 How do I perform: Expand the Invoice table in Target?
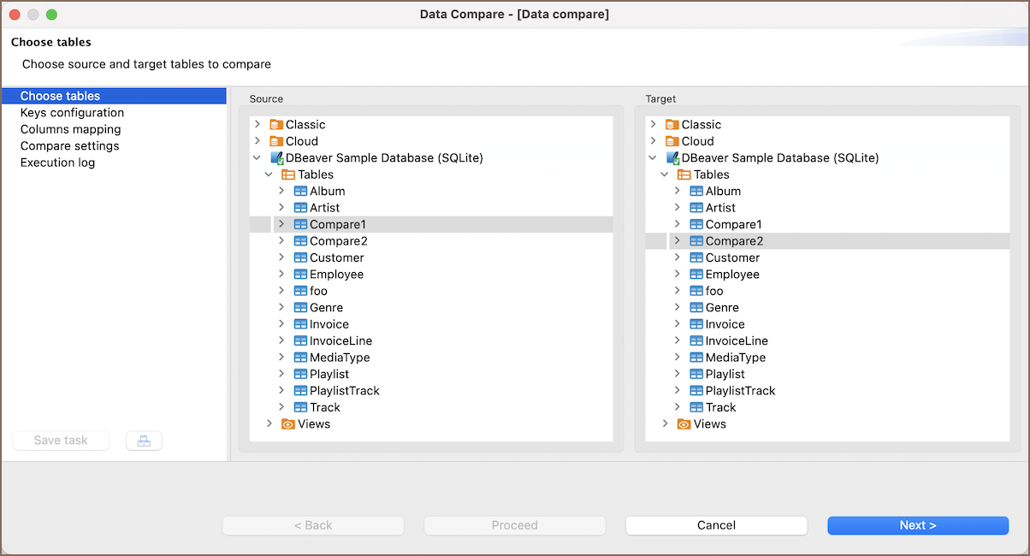[x=677, y=324]
